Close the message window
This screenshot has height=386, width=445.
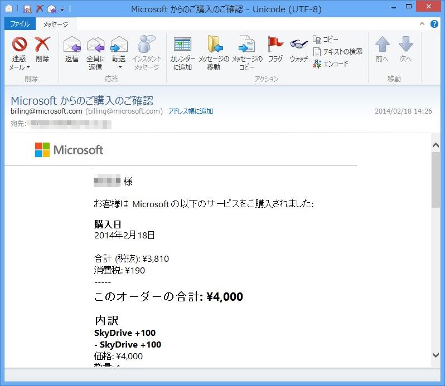pos(428,7)
